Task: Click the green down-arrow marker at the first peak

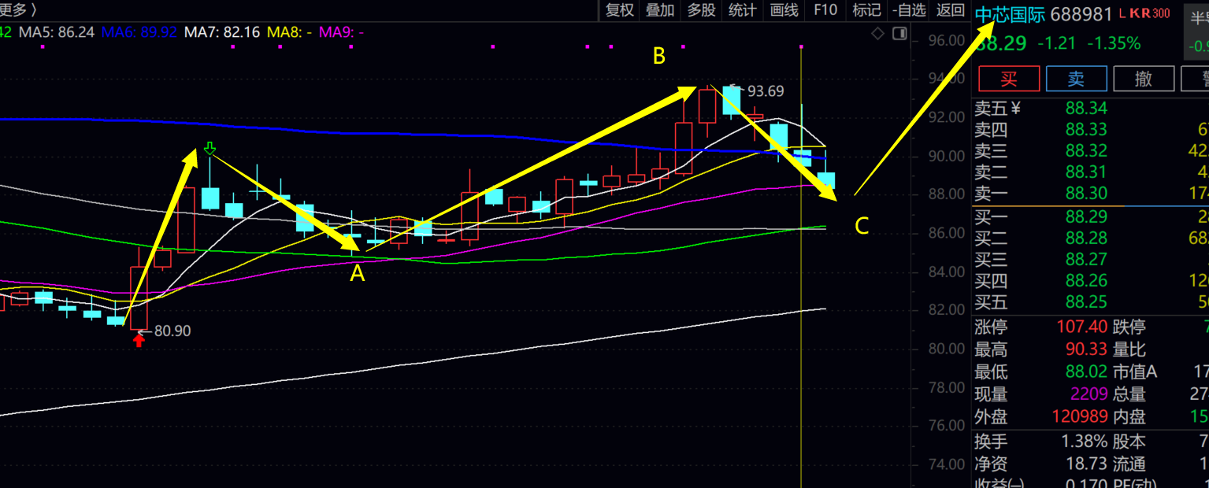Action: 210,148
